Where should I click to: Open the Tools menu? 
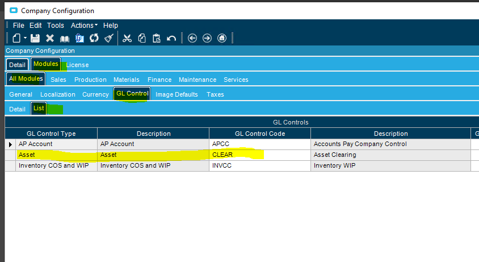[55, 26]
